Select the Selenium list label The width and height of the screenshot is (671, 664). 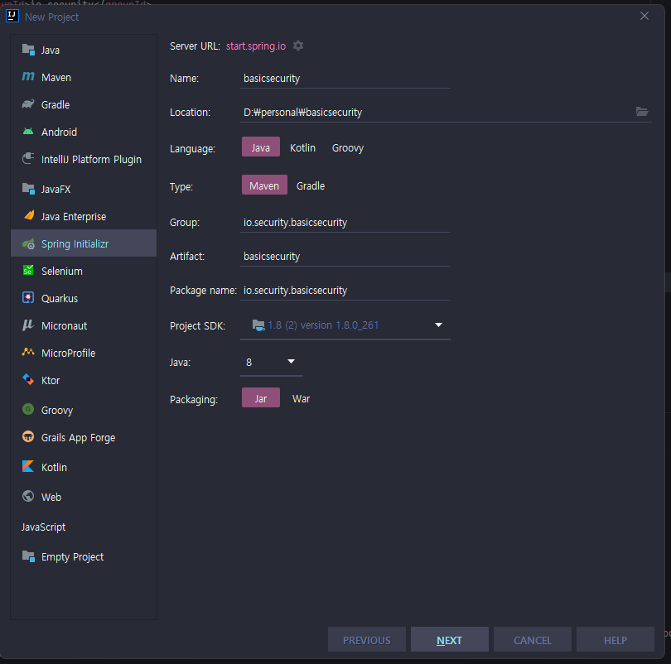pos(62,271)
